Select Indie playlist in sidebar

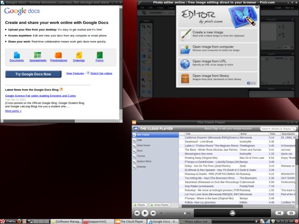(155, 140)
